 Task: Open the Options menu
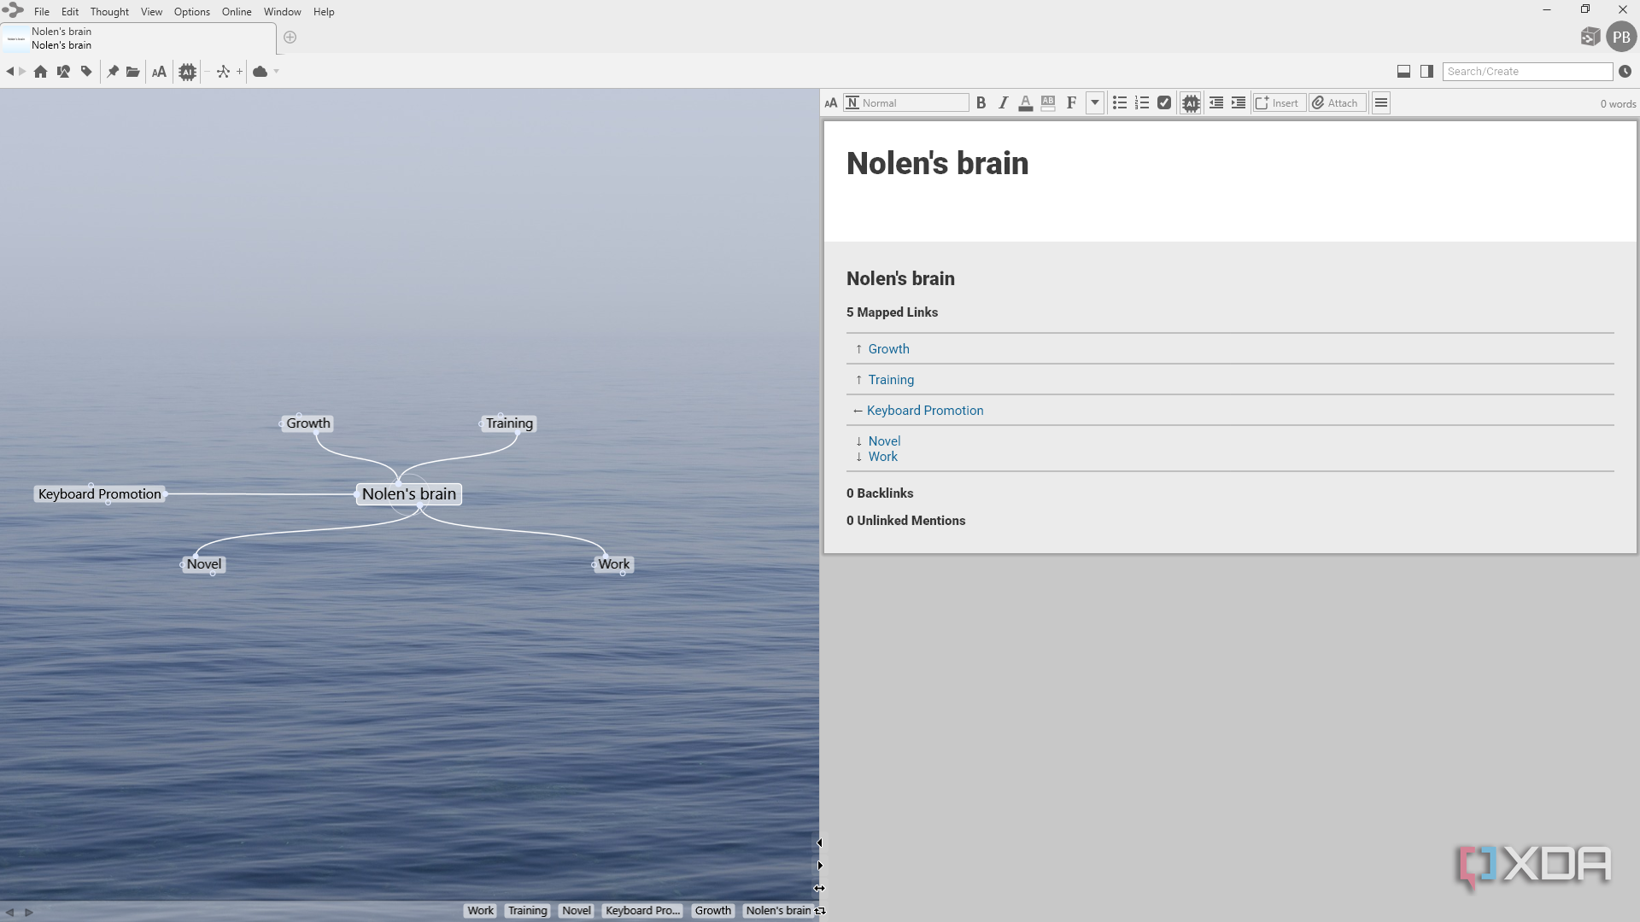192,12
